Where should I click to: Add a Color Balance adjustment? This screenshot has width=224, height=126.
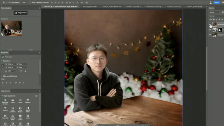20,109
